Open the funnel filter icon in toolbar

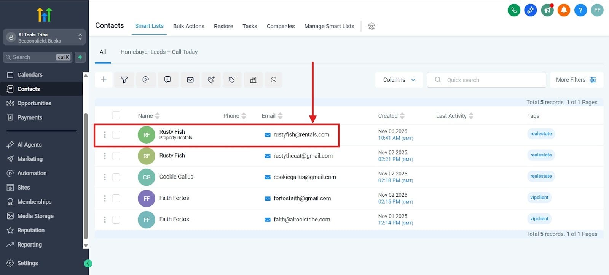tap(124, 80)
